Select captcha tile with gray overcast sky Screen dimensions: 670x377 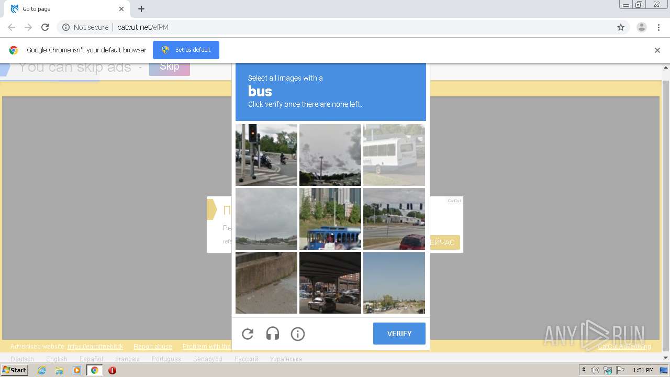(x=266, y=219)
